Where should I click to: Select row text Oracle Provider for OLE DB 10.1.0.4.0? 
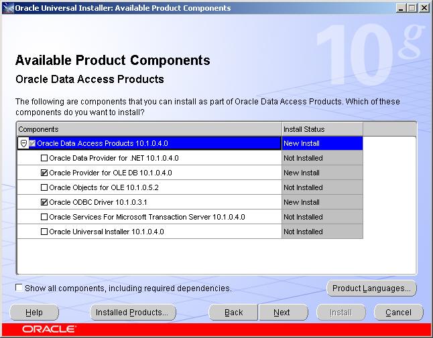[x=111, y=173]
